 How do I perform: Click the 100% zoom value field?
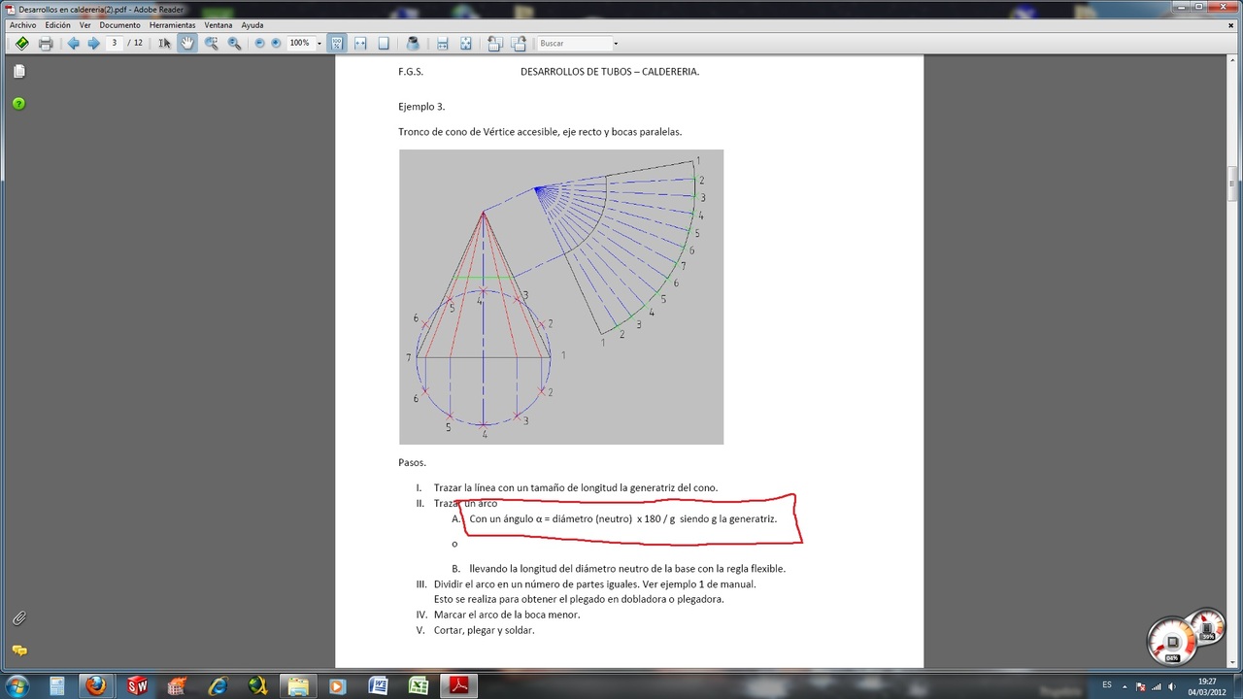pos(300,43)
